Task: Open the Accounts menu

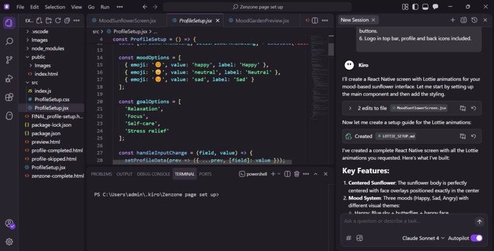Action: click(10, 223)
